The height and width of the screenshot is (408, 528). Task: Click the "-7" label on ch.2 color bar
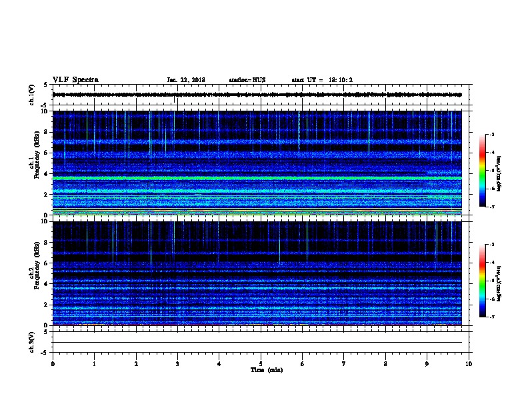point(492,317)
